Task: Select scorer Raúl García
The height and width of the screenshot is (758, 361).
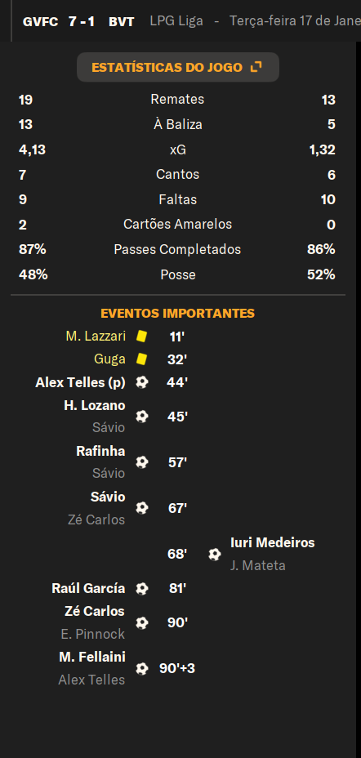Action: [x=88, y=588]
